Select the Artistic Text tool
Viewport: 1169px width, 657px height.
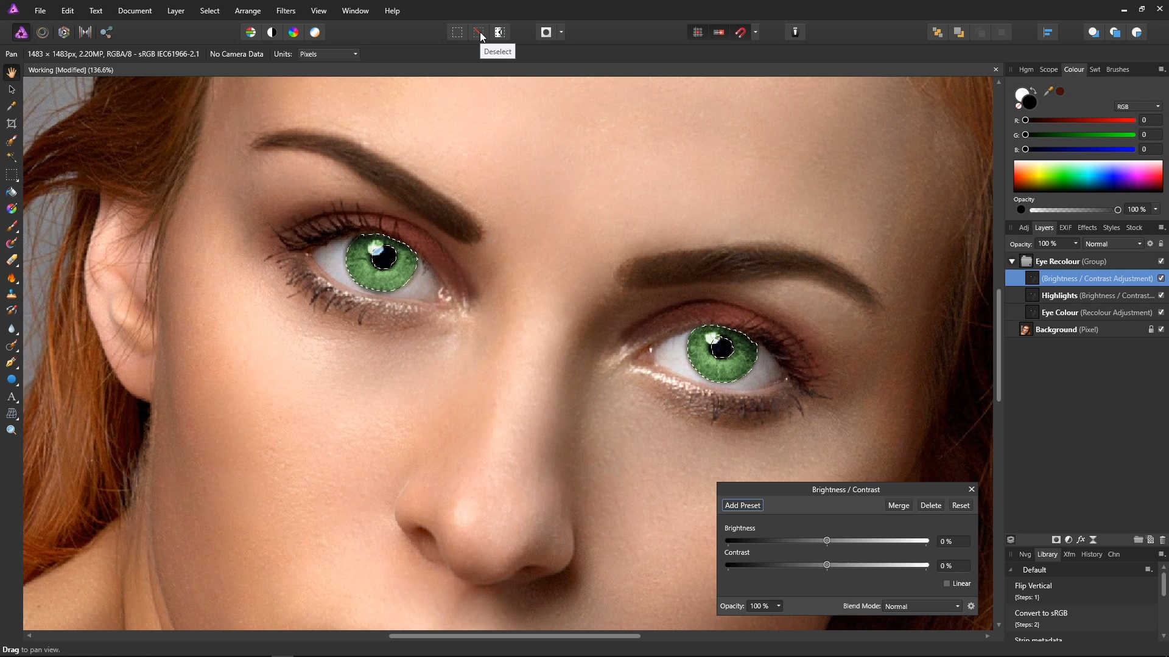[12, 397]
